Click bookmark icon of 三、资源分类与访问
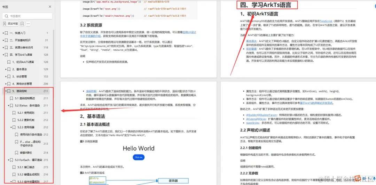Viewport: 376px width, 185px height. 6,47
